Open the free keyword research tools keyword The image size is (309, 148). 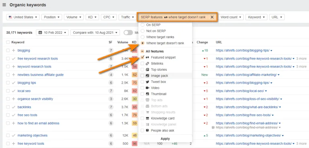click(x=38, y=59)
